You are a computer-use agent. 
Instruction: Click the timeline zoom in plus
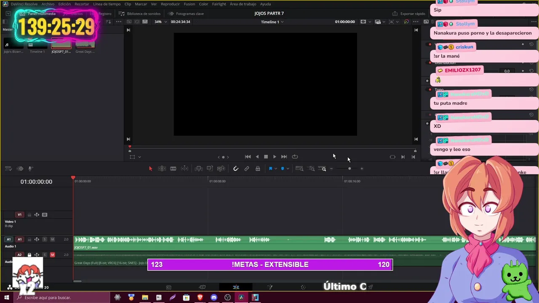362,169
